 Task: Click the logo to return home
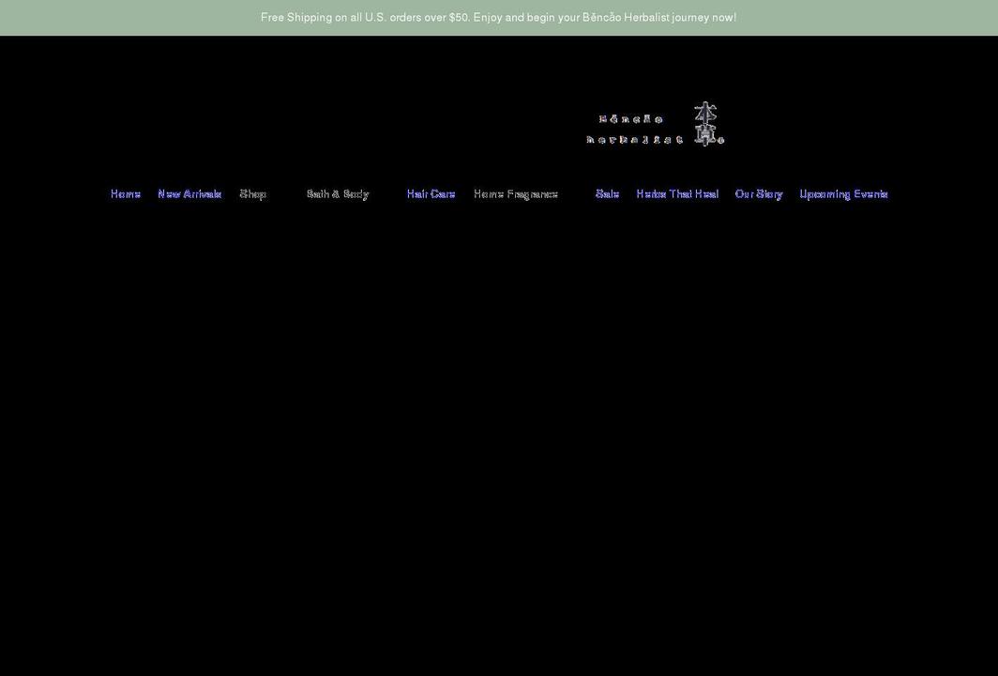point(654,124)
